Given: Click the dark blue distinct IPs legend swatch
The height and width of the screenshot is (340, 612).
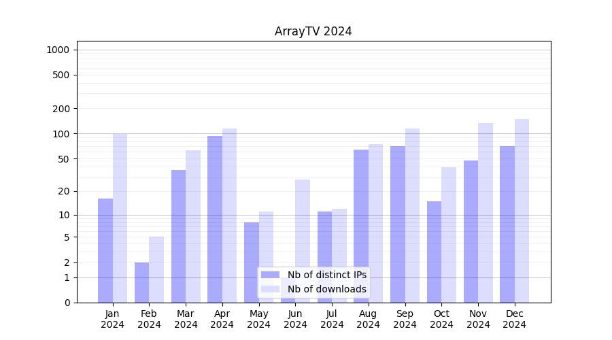Looking at the screenshot, I should tap(270, 275).
